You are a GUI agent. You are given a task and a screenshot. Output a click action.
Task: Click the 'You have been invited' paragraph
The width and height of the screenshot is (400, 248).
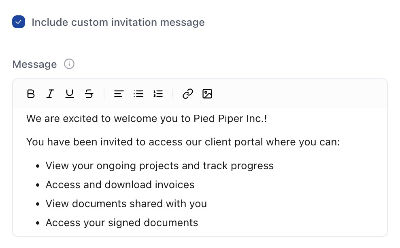click(182, 142)
